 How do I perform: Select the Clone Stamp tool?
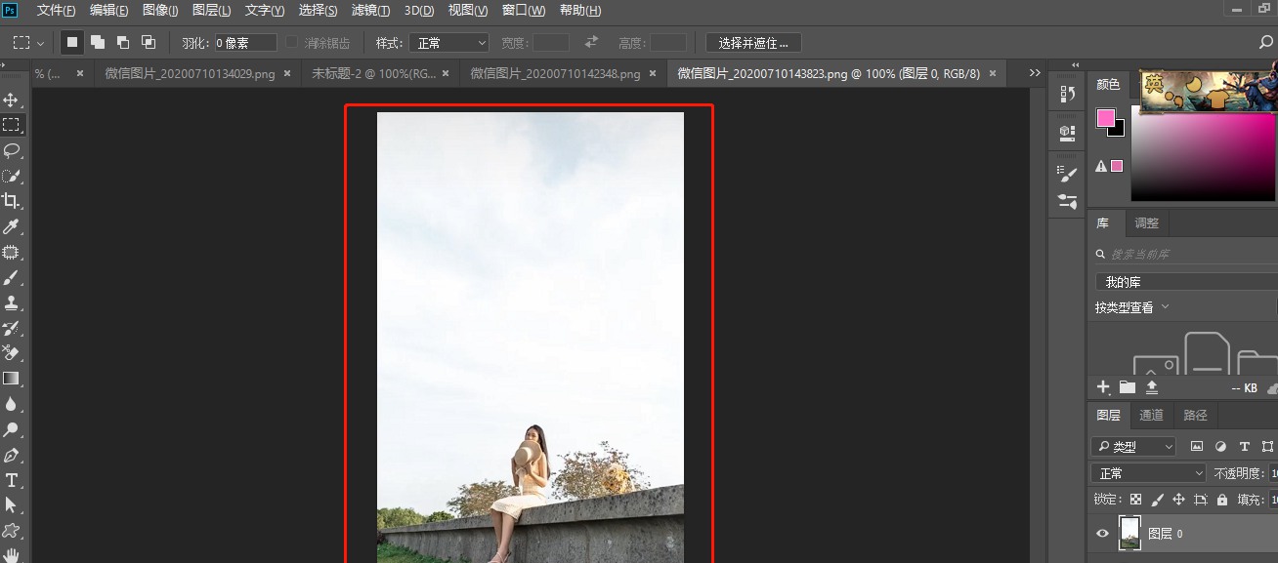click(x=13, y=302)
